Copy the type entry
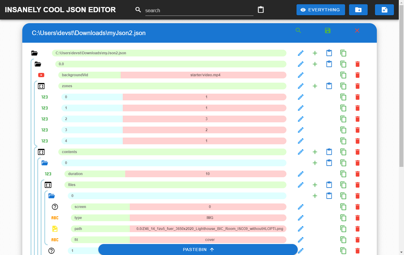This screenshot has height=255, width=404. tap(343, 218)
